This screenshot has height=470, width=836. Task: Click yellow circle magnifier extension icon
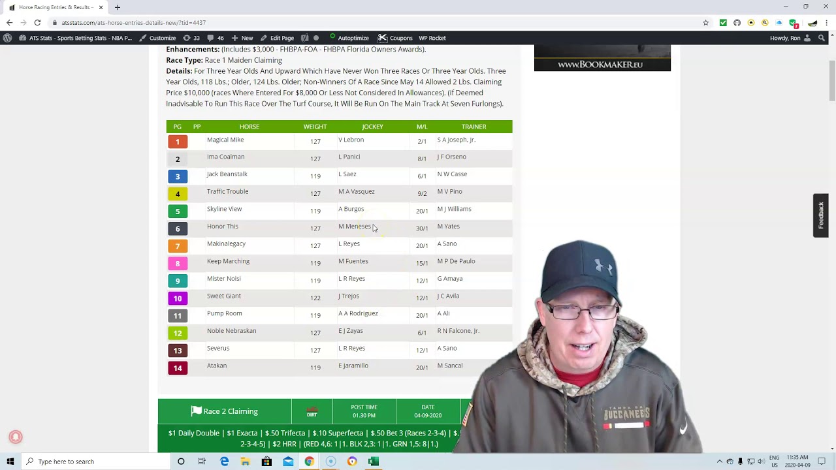point(765,23)
